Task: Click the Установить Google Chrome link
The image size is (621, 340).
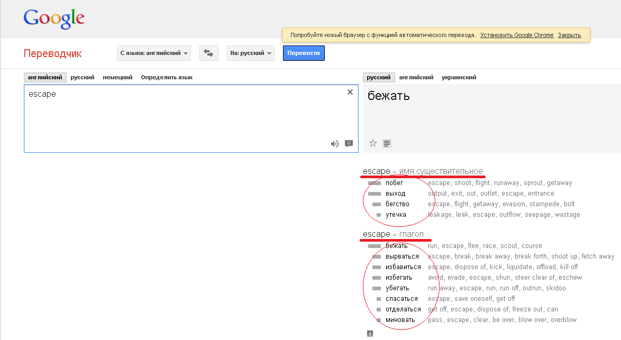Action: (x=517, y=35)
